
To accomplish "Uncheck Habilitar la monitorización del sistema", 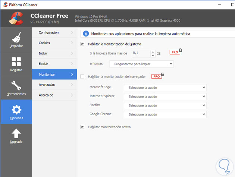I will [82, 44].
